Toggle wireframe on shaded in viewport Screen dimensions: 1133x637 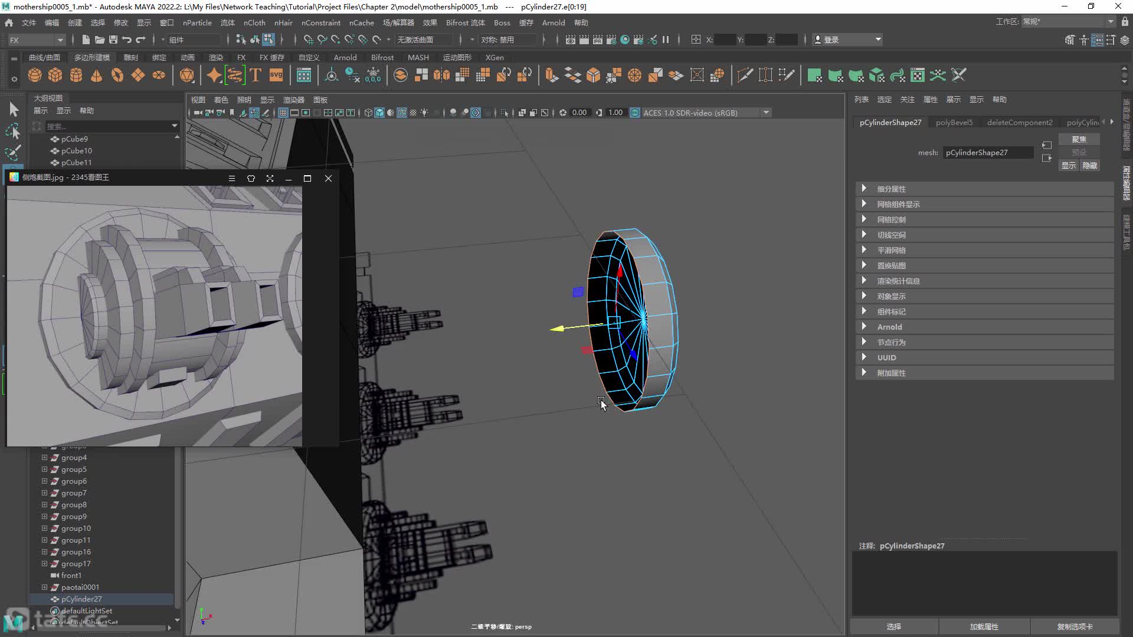tap(402, 113)
